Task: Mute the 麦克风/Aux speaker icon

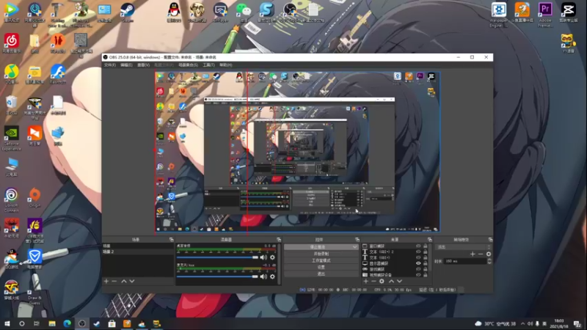Action: (x=263, y=276)
